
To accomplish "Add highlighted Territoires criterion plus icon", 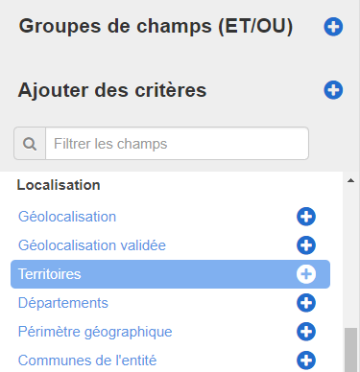I will pyautogui.click(x=306, y=274).
